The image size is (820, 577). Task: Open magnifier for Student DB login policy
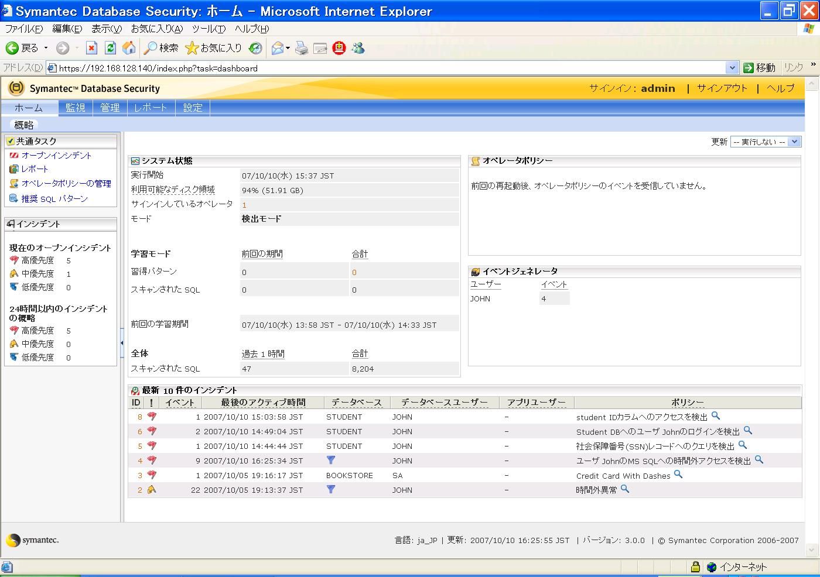(x=747, y=431)
